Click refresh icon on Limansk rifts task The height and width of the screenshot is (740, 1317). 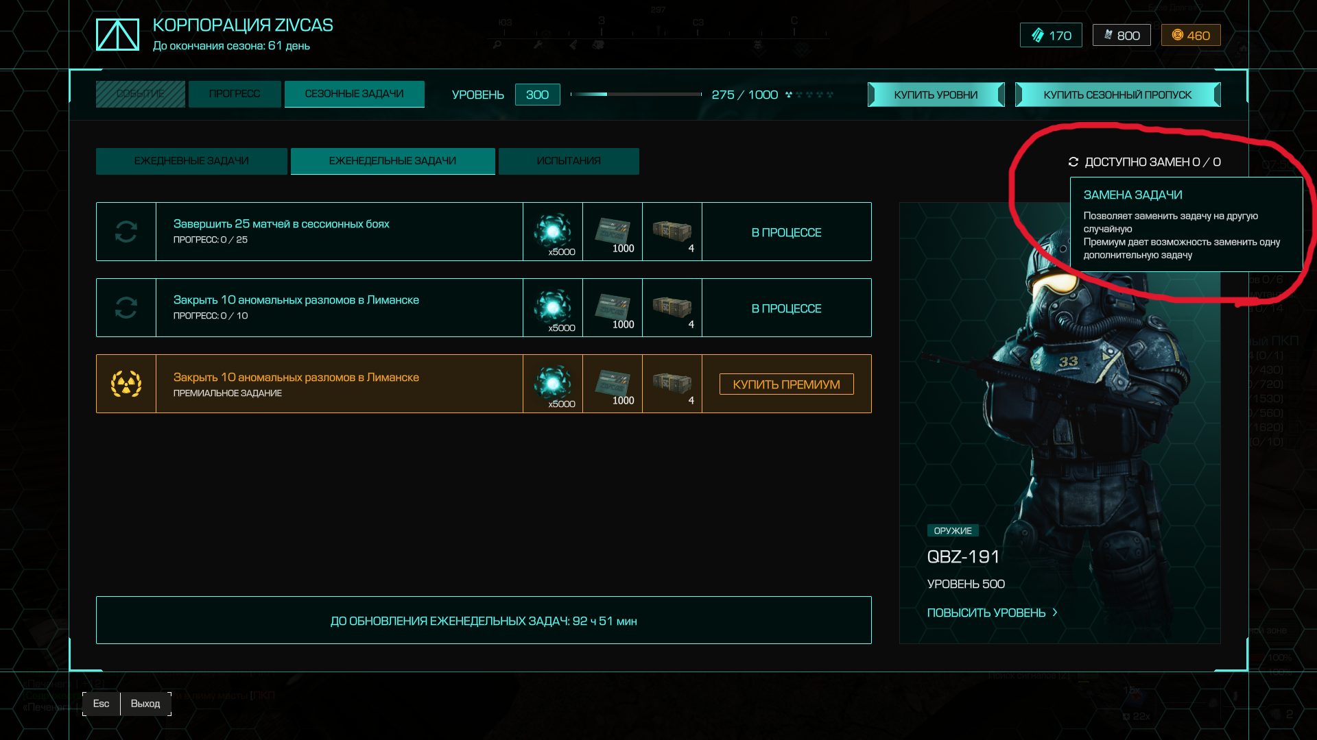pos(126,308)
